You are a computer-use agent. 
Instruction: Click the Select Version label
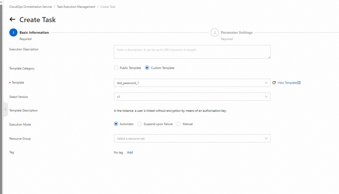click(19, 97)
